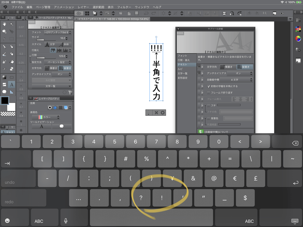
Task: Pick the Hand move tool
Action: [4, 24]
